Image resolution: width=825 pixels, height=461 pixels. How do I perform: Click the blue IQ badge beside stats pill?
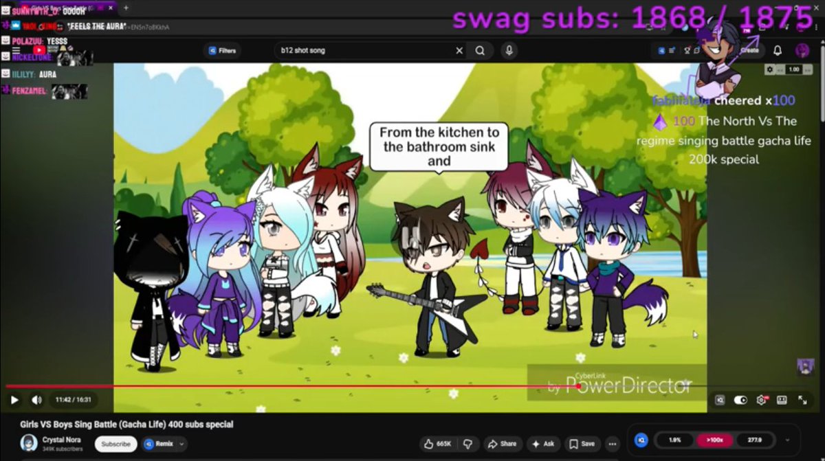641,440
